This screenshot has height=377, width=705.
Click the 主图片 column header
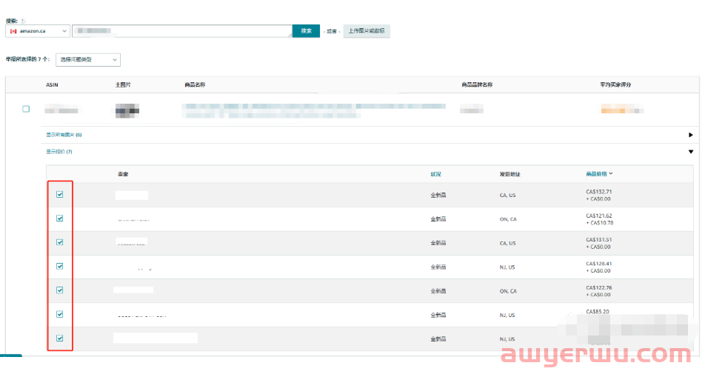pos(123,84)
